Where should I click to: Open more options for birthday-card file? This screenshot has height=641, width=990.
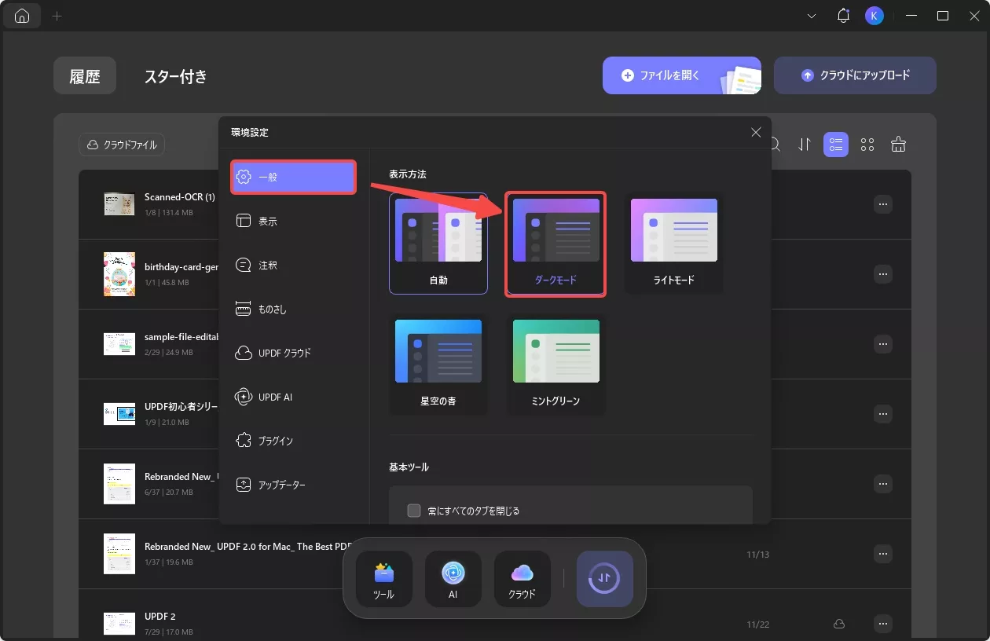point(883,274)
